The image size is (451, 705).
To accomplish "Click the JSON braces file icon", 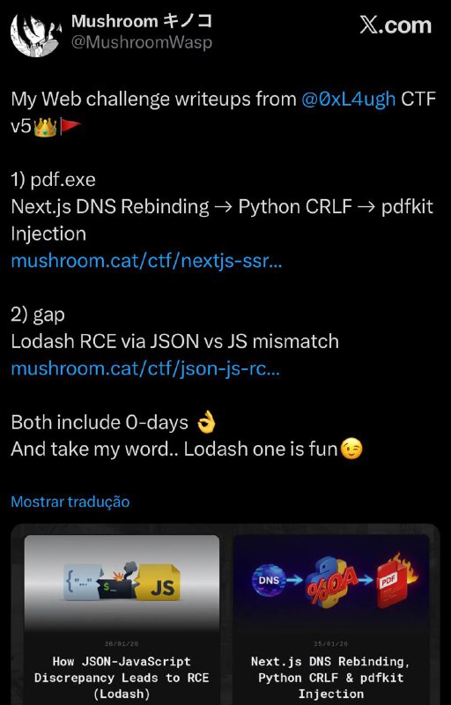I will pyautogui.click(x=84, y=583).
